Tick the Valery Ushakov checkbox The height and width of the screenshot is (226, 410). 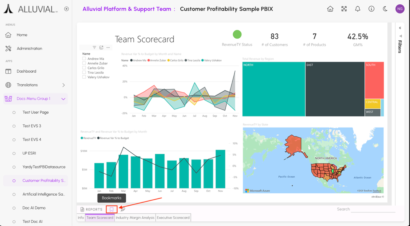point(84,77)
